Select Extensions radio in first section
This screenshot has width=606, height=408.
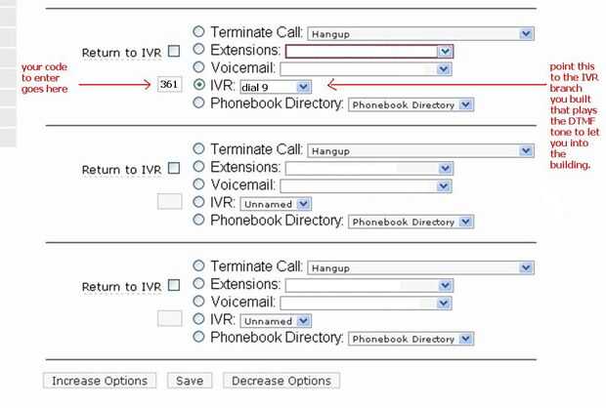199,49
